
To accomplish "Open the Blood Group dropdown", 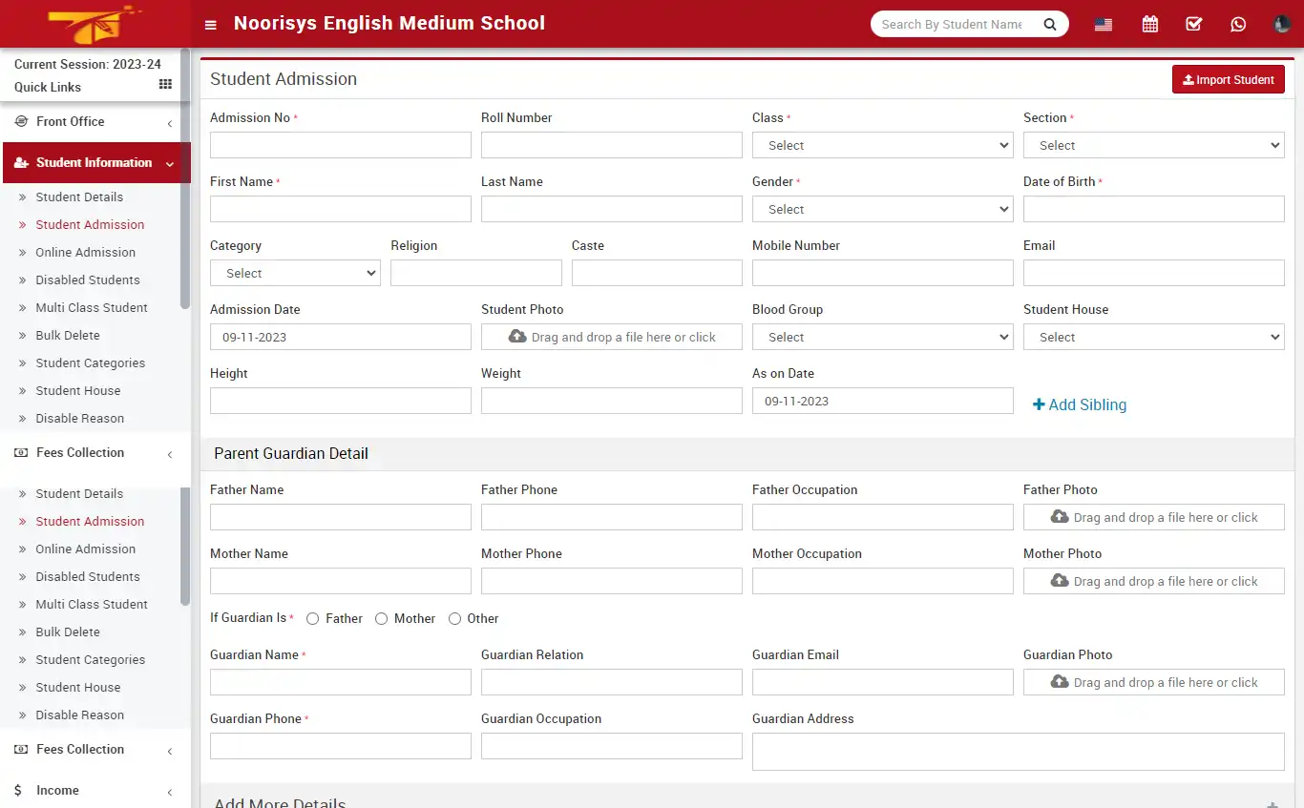I will tap(881, 336).
